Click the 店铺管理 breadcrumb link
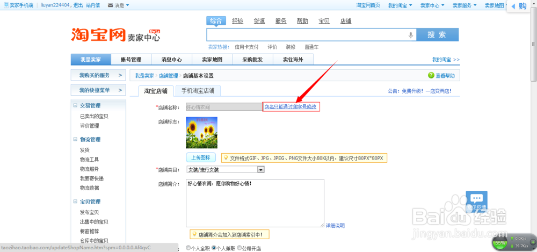Viewport: 537px width, 252px height. tap(169, 76)
